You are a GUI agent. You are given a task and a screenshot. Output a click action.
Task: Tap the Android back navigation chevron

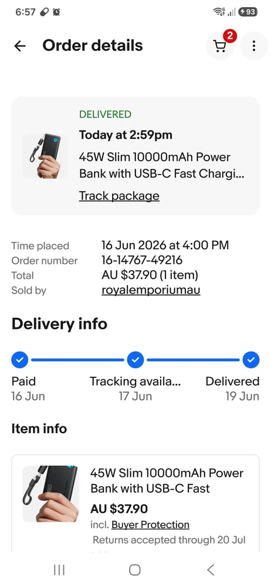211,570
